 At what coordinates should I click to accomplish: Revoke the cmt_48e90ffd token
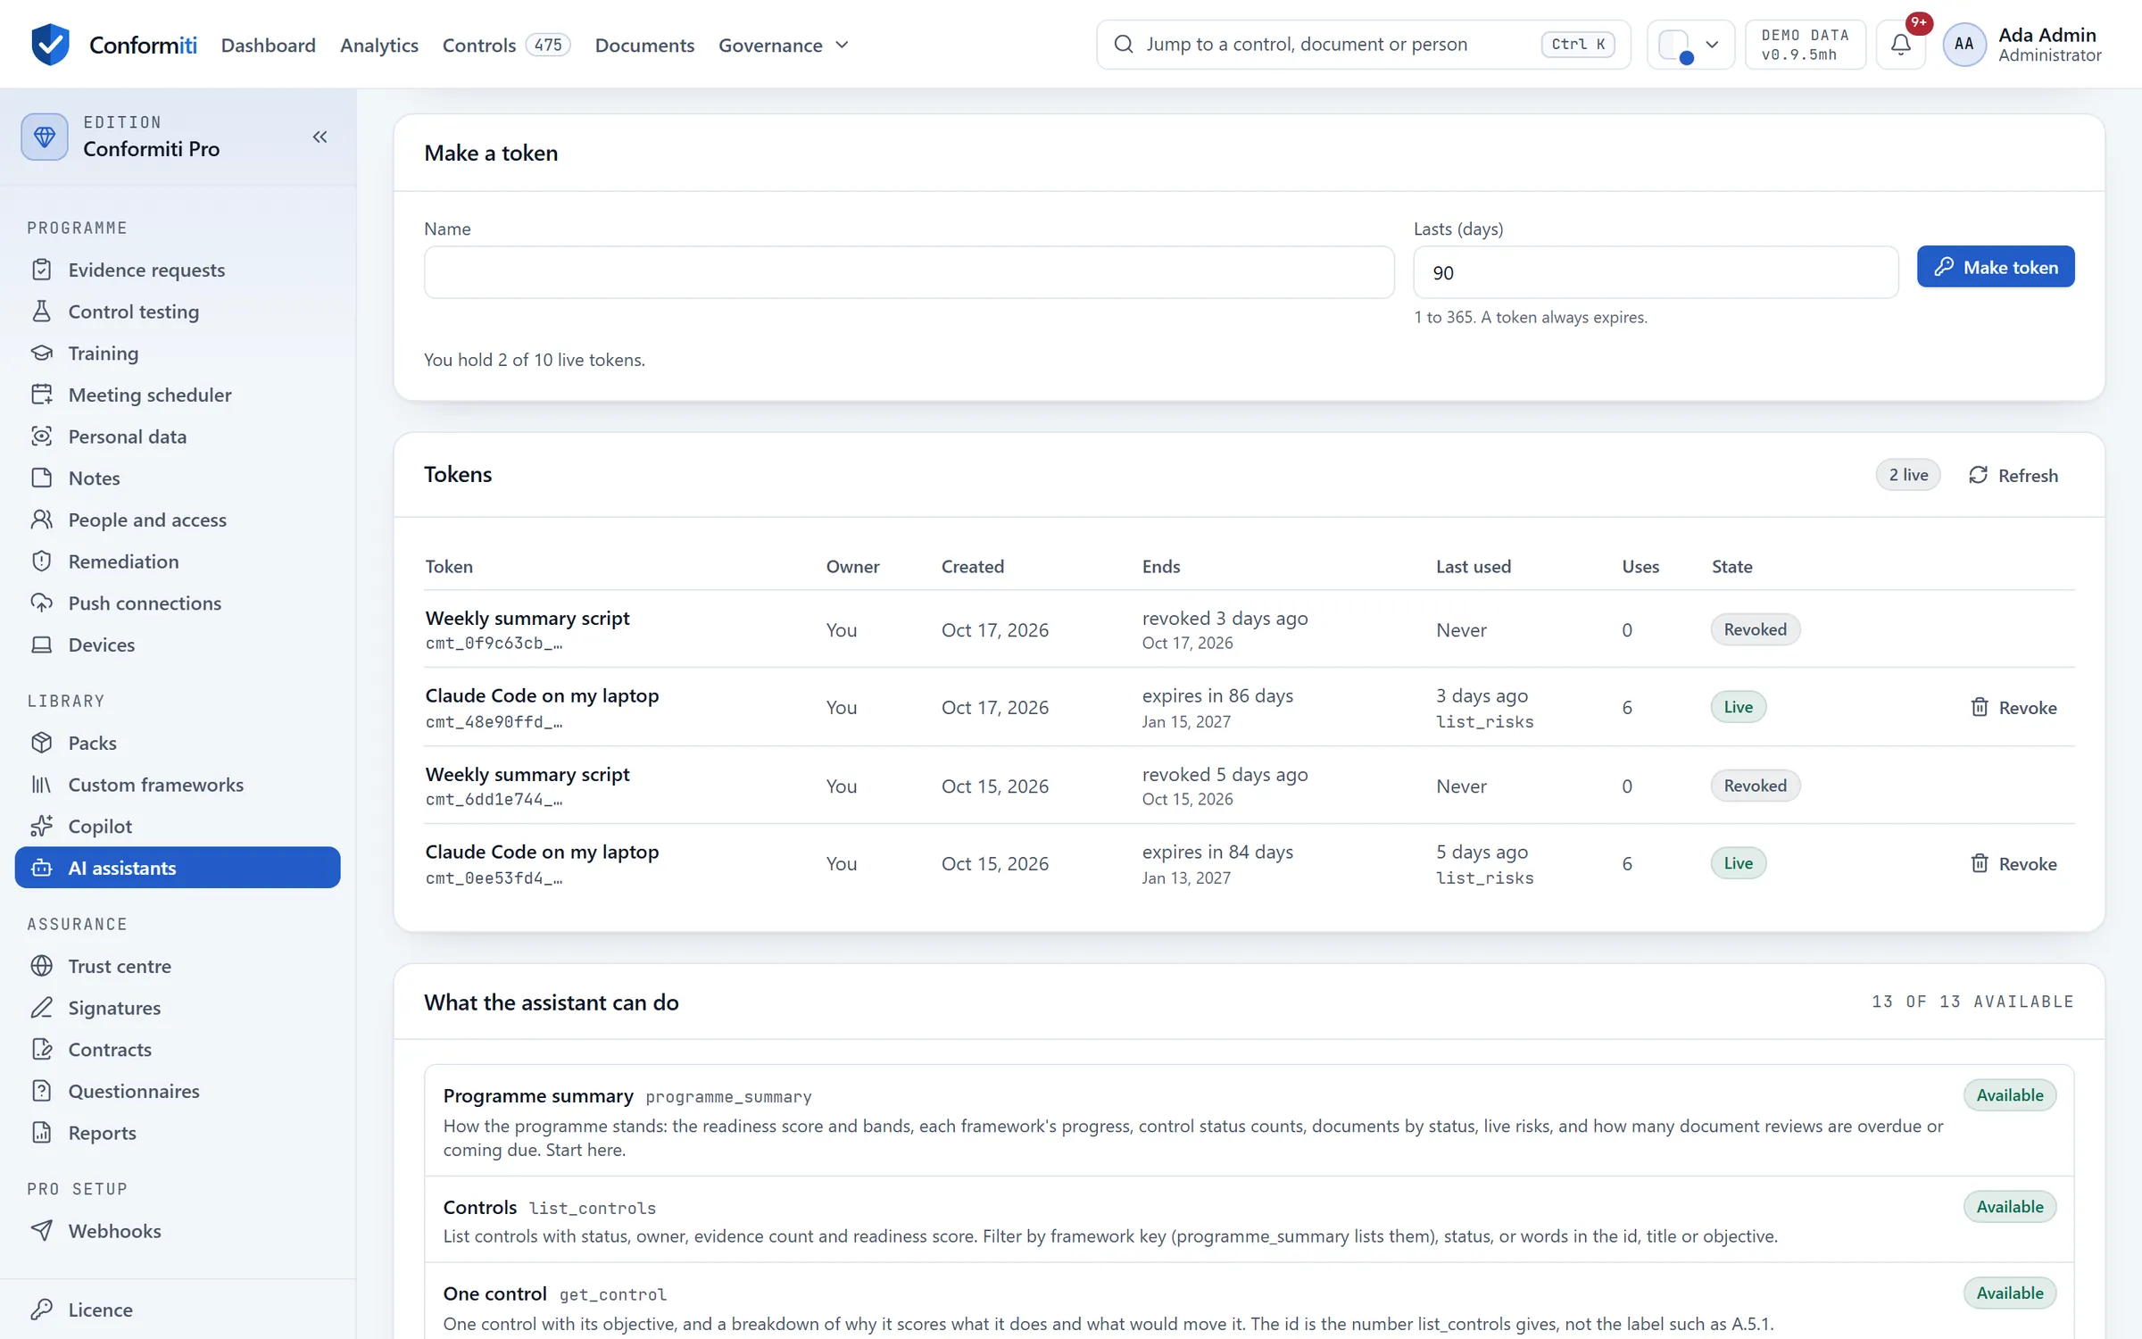pos(2013,707)
